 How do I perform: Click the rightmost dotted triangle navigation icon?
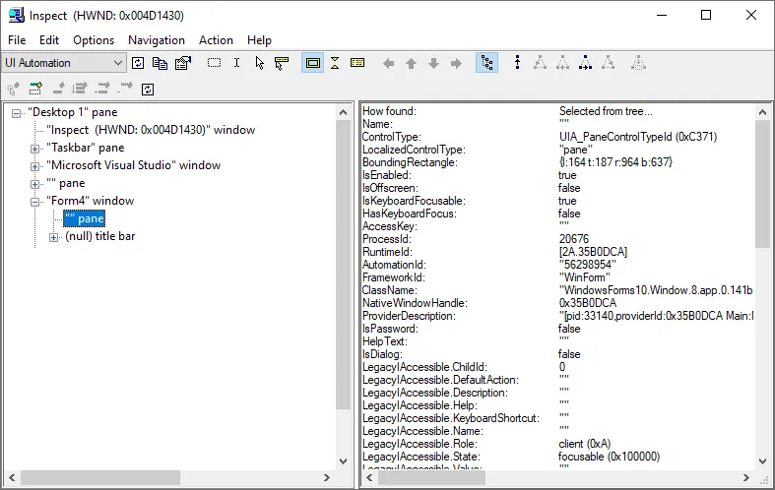pyautogui.click(x=638, y=63)
